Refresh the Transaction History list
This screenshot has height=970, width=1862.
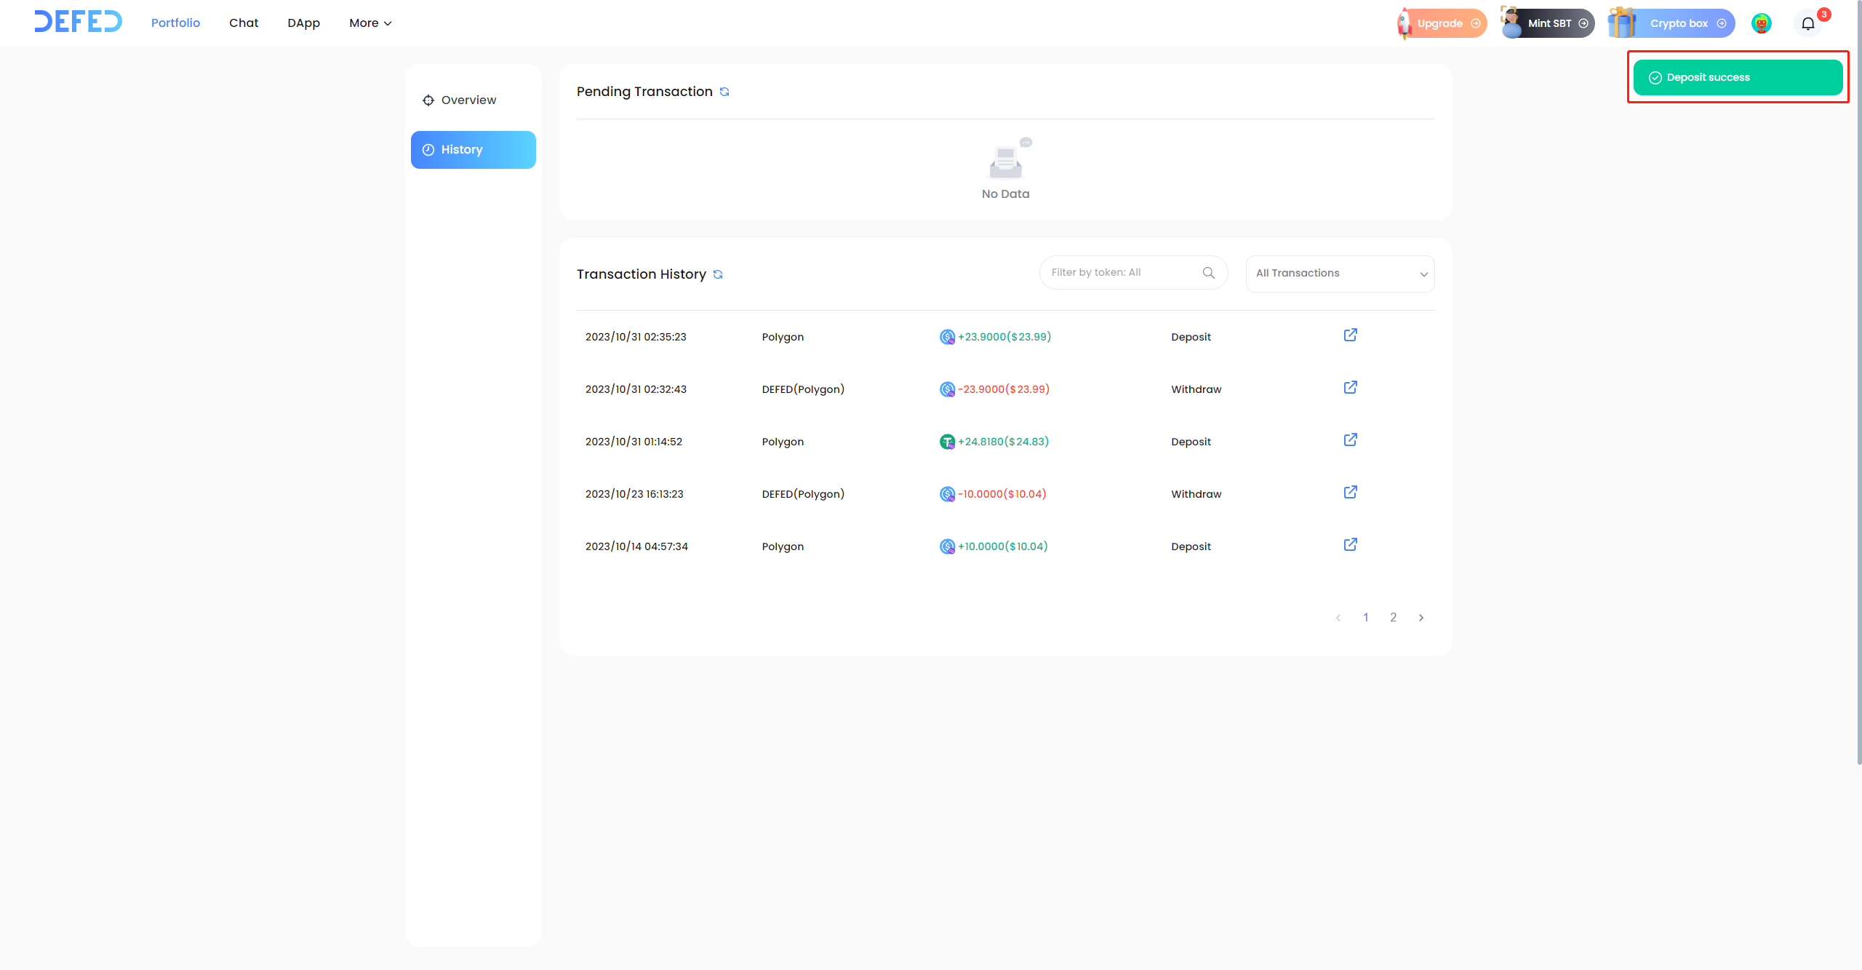[718, 274]
